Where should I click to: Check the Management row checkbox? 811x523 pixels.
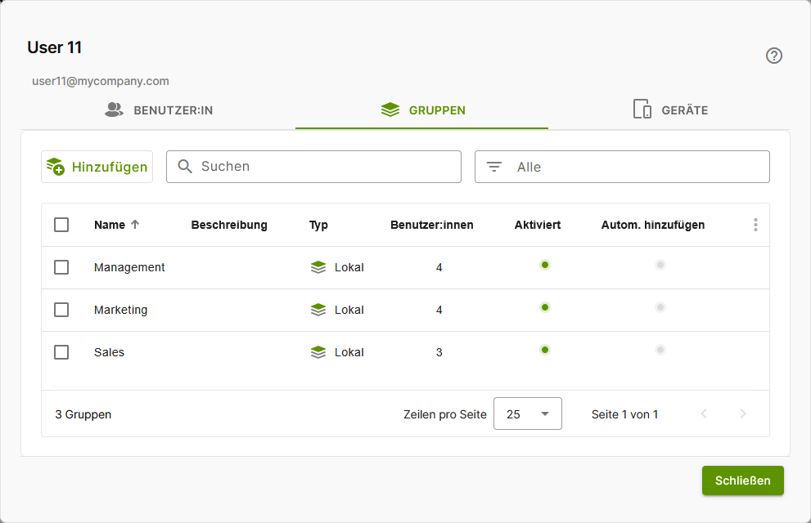coord(61,267)
